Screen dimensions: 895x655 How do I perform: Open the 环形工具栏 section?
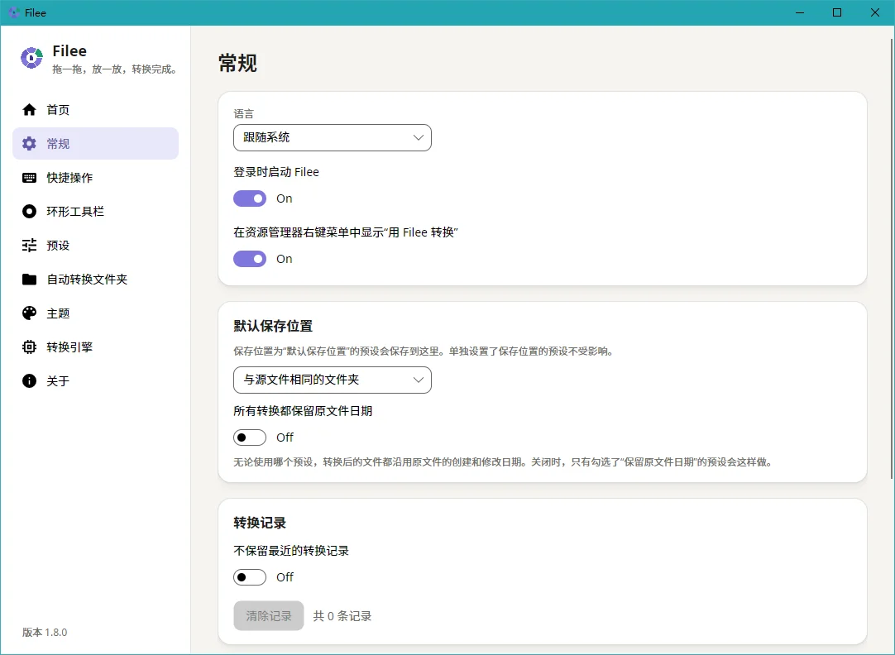coord(95,211)
